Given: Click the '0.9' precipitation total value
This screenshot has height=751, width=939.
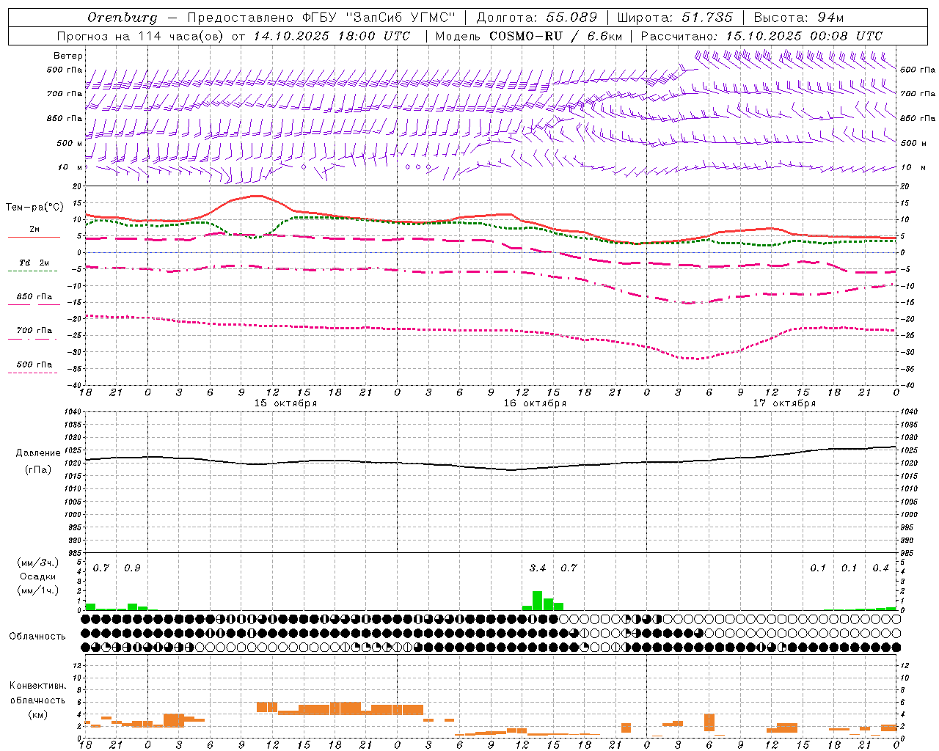Looking at the screenshot, I should (132, 568).
